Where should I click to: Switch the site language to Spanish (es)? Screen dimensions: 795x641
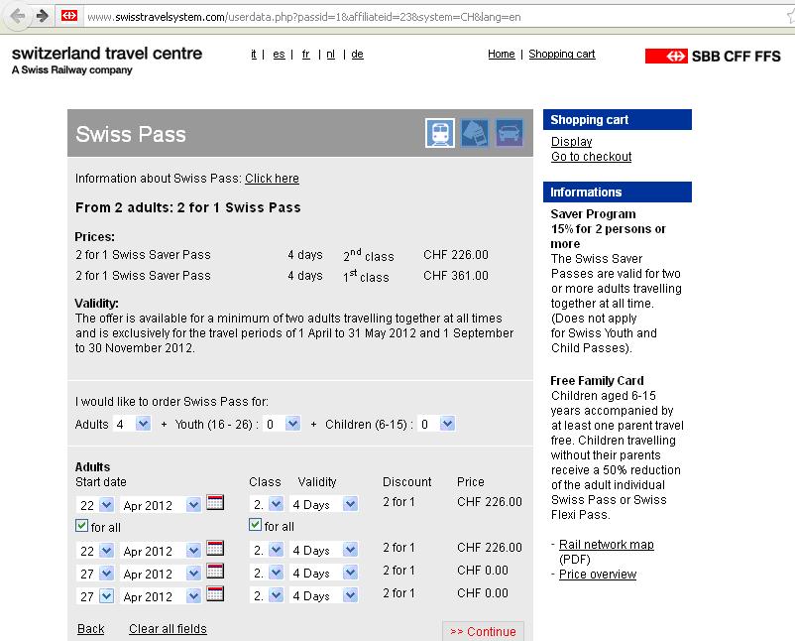(279, 54)
